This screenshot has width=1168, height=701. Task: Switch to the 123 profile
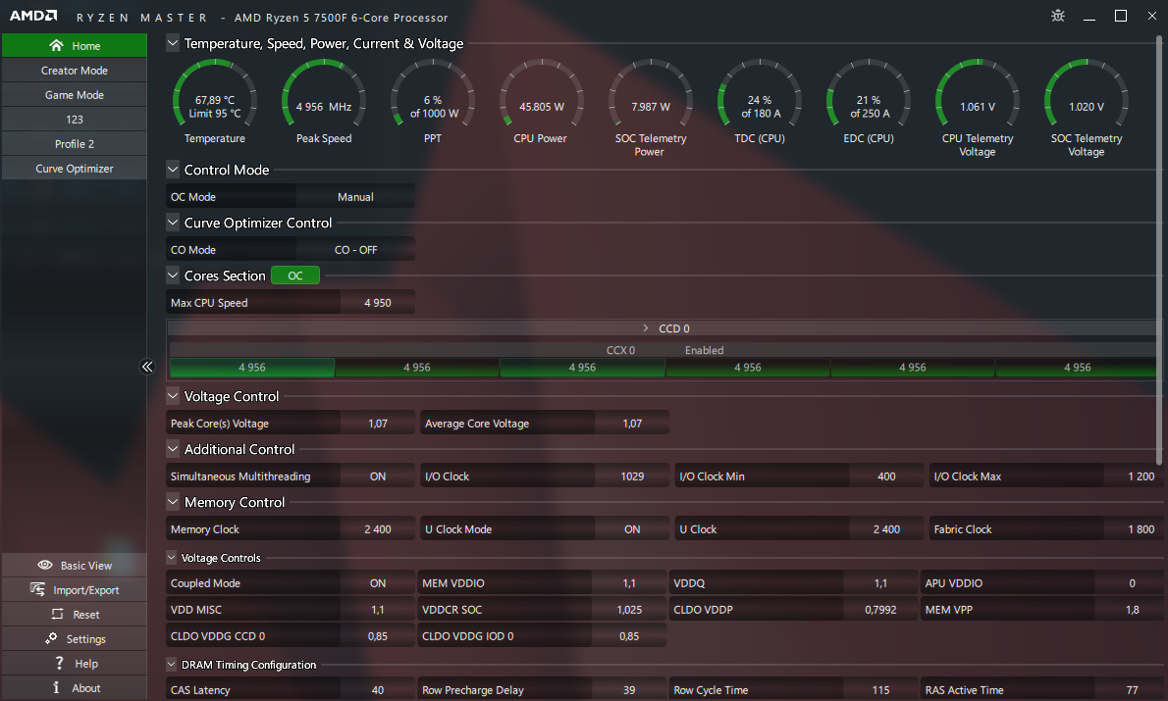[x=75, y=119]
